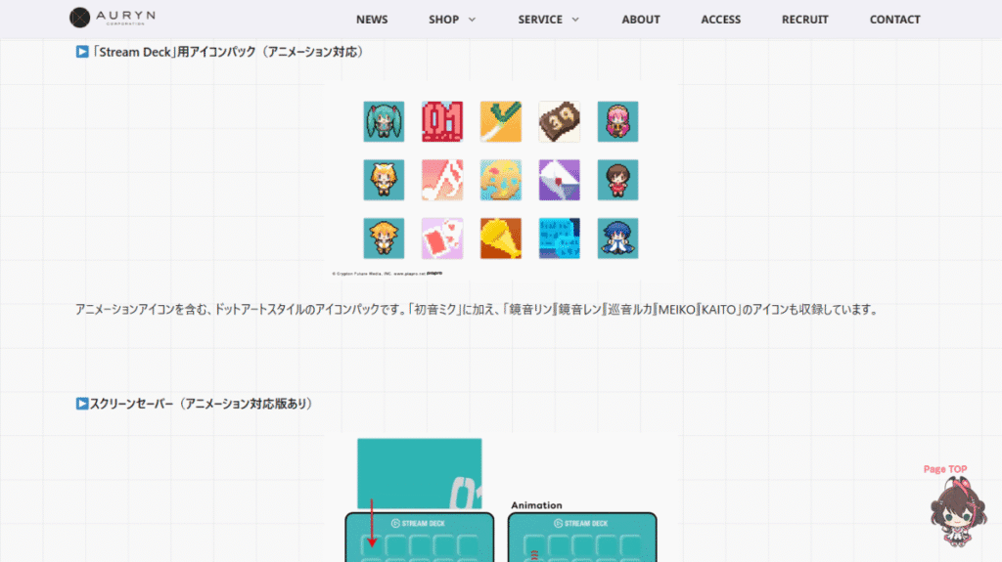Click the Page TOP mascot character

coord(957,512)
